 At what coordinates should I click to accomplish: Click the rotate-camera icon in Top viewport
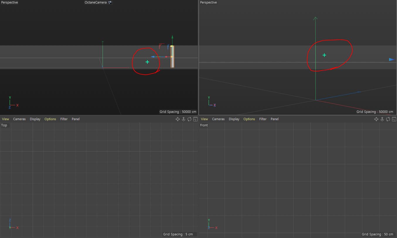(x=189, y=119)
